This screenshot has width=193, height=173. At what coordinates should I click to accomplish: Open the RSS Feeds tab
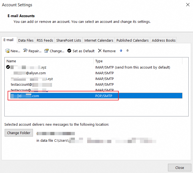[45, 40]
